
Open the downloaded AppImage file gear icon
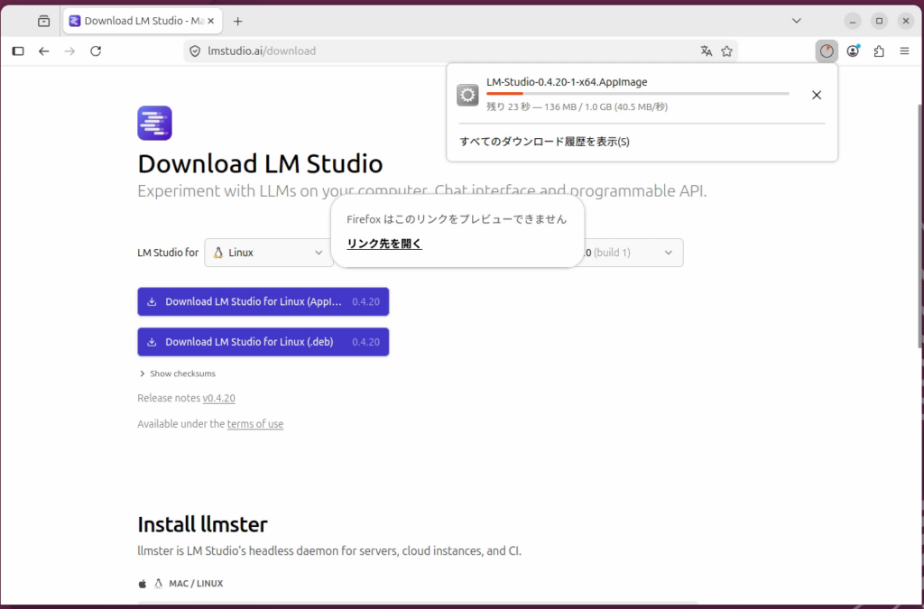pyautogui.click(x=468, y=95)
